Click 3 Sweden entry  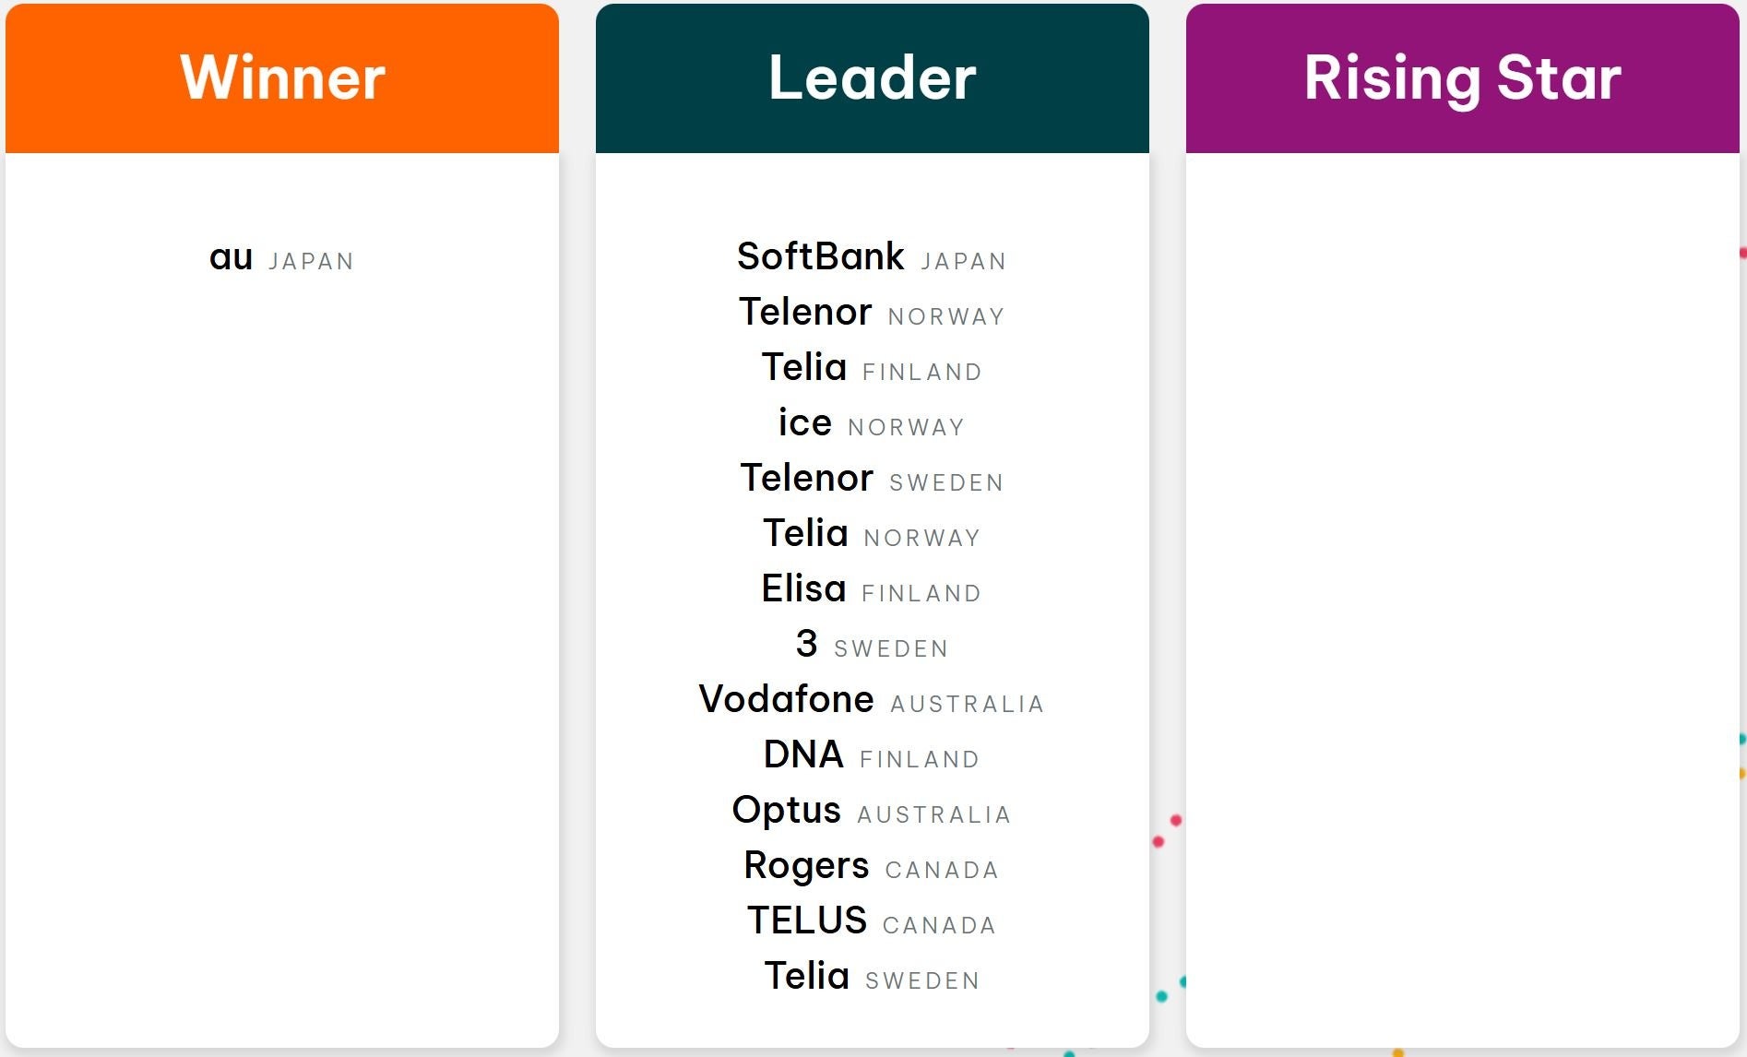[x=871, y=645]
